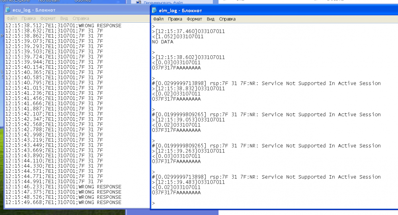398x215 pixels.
Task: Click the >[12:15:38.602]033107011 line
Action: pos(188,57)
